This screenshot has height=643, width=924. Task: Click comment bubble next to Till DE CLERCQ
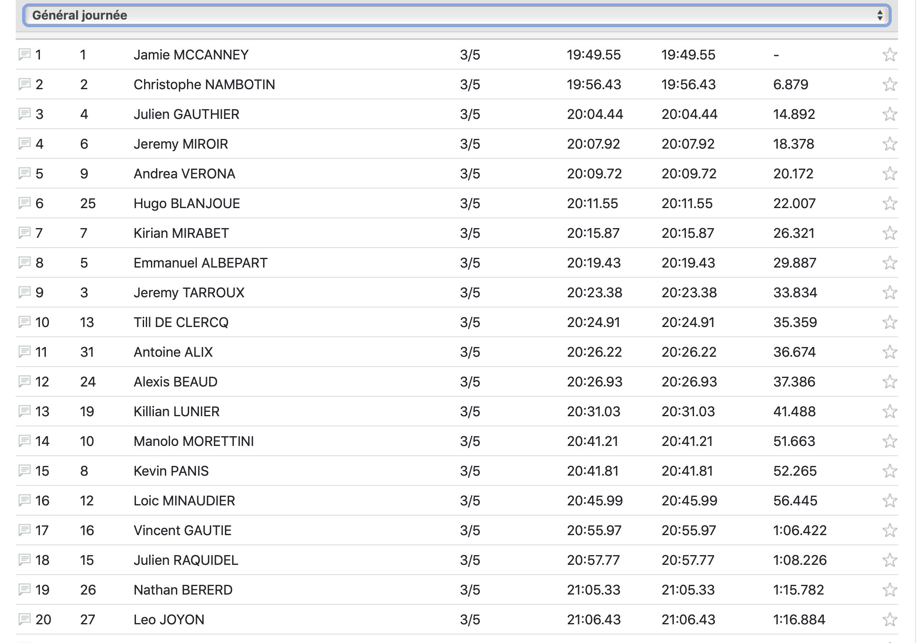coord(25,322)
